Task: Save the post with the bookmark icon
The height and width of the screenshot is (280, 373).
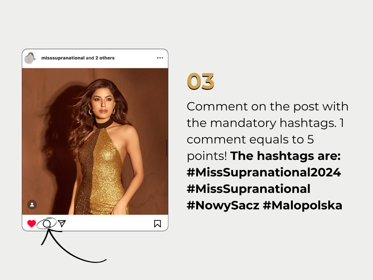Action: click(158, 224)
